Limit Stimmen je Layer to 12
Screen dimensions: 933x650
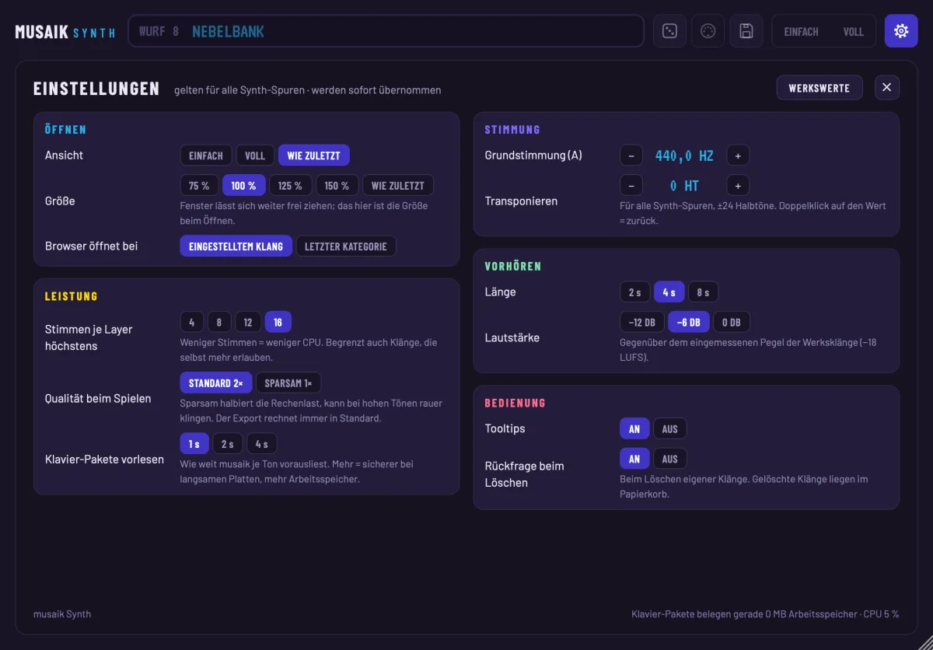pos(248,322)
